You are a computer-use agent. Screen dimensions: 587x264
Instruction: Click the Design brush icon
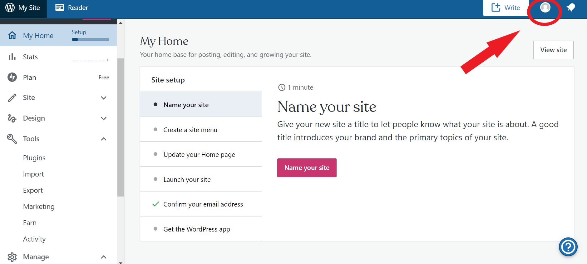coord(12,118)
